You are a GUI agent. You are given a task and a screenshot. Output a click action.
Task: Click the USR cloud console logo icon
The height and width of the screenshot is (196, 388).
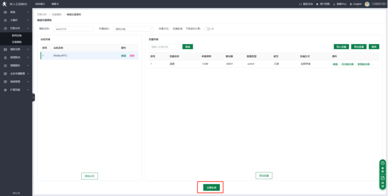click(4, 4)
